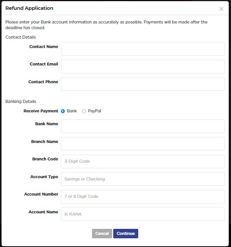
Task: Select the PayPal payment radio button
Action: 84,111
